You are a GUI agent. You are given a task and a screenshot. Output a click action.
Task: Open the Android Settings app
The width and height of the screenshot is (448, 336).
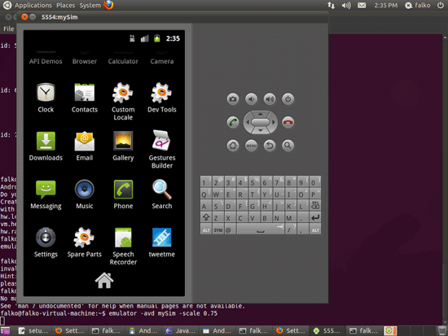click(46, 242)
